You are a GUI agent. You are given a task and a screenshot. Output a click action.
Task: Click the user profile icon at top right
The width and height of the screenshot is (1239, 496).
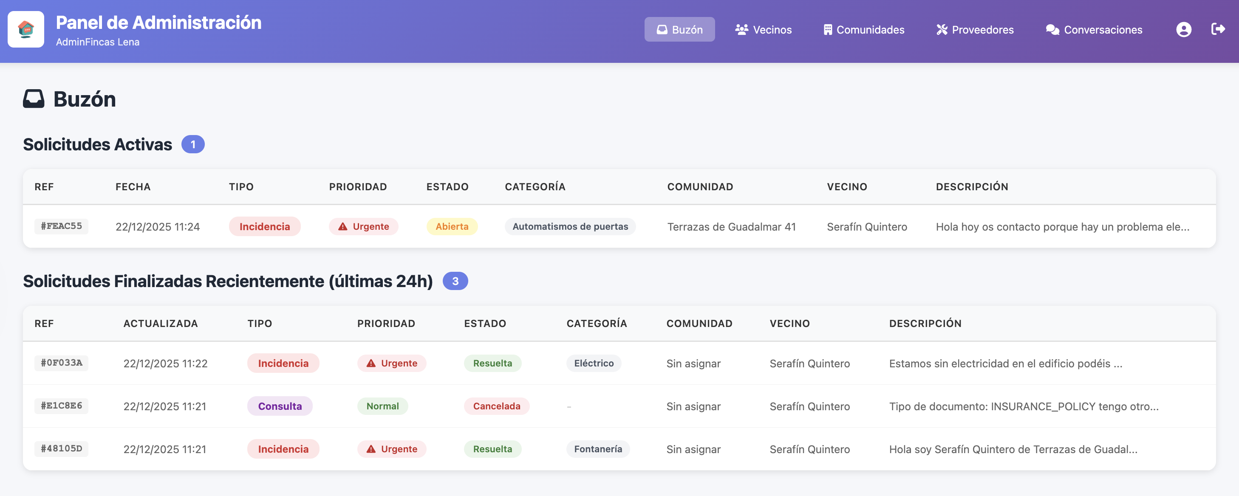tap(1184, 29)
